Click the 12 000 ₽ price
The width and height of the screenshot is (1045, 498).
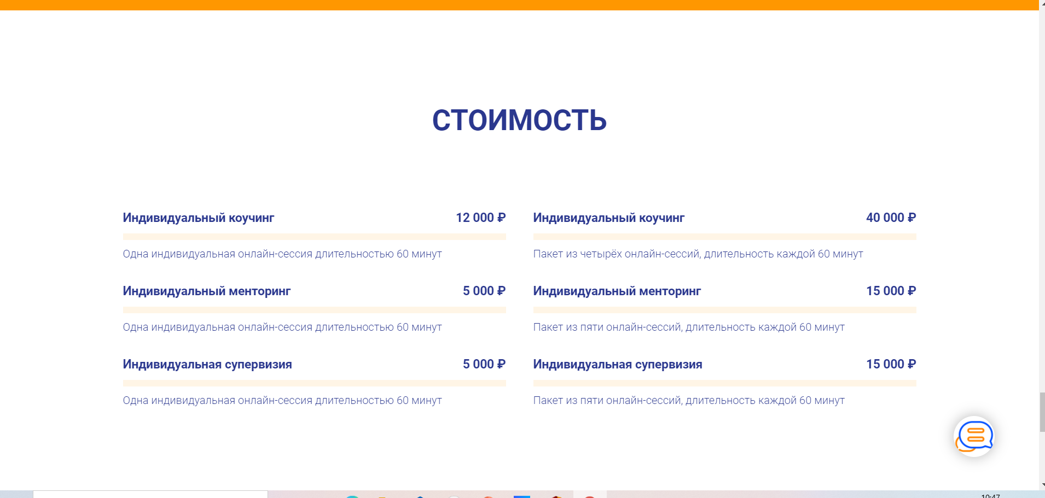[x=480, y=218]
